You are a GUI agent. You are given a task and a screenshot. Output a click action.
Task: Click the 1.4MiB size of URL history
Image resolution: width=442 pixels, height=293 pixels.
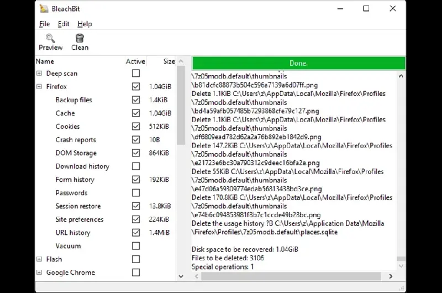tap(159, 233)
